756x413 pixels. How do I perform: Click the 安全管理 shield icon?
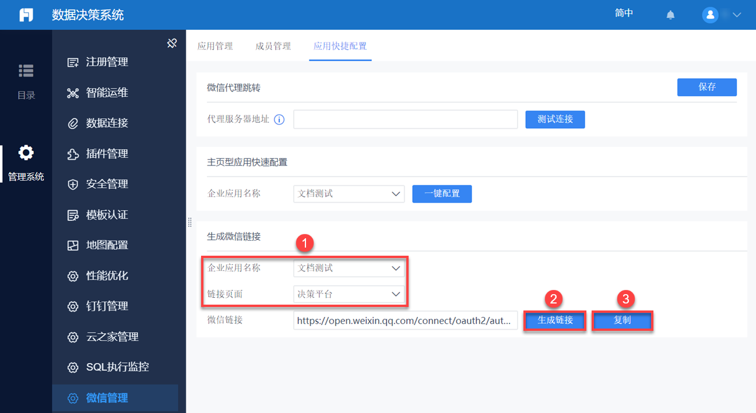tap(73, 185)
